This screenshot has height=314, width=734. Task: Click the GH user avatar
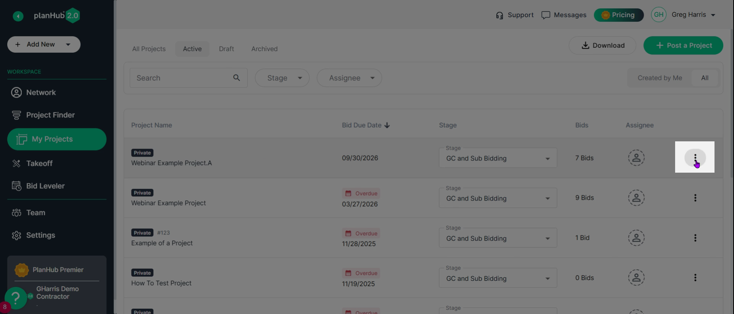click(659, 15)
